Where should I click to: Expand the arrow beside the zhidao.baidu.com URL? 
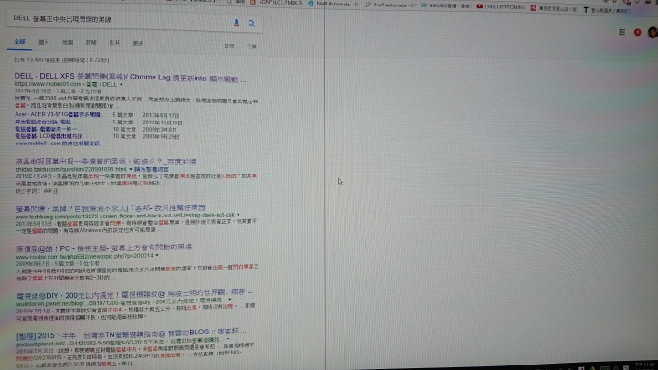coord(130,170)
